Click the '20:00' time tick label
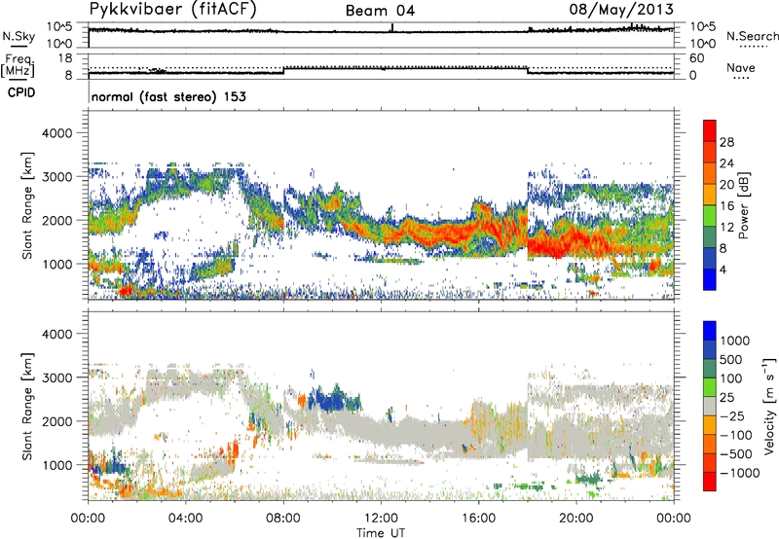 [576, 519]
